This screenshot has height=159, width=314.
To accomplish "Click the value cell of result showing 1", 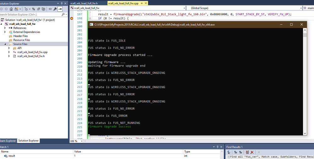I will [128, 156].
